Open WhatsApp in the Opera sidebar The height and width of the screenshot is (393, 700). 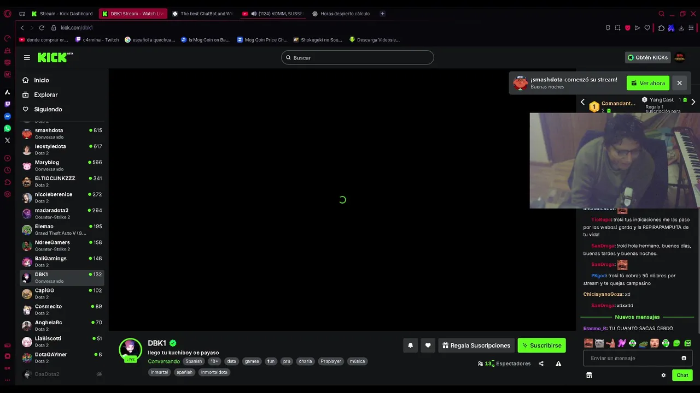pyautogui.click(x=7, y=128)
